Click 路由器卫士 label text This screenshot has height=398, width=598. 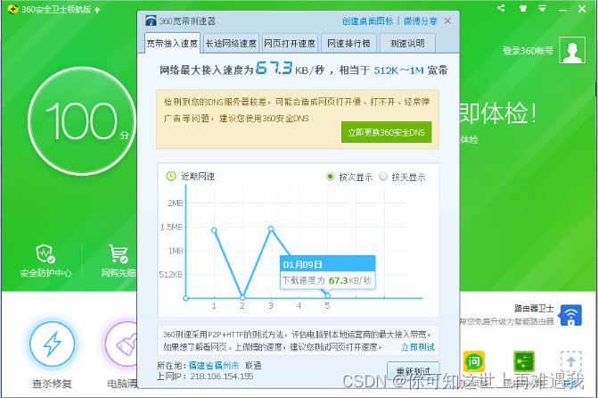click(x=534, y=309)
